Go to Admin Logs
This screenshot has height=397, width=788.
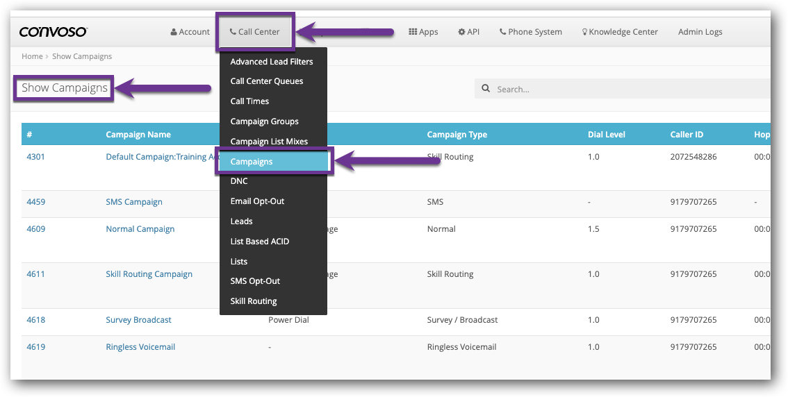700,32
